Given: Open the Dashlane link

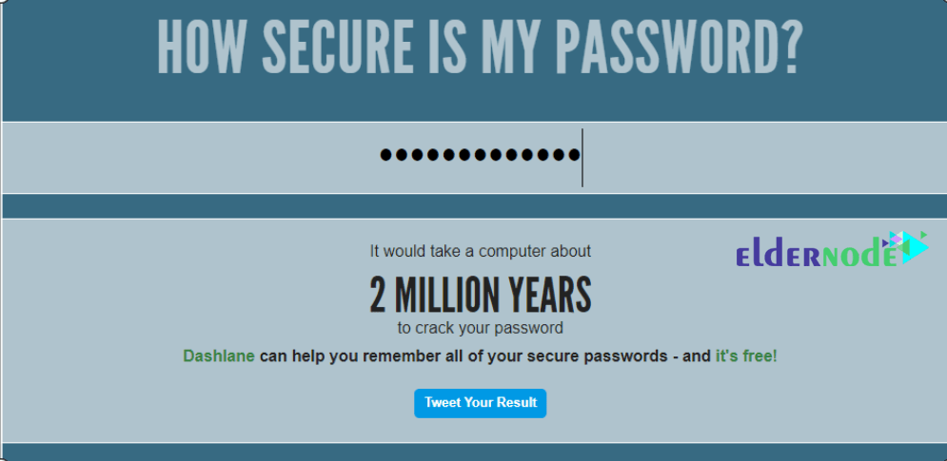Looking at the screenshot, I should point(219,356).
